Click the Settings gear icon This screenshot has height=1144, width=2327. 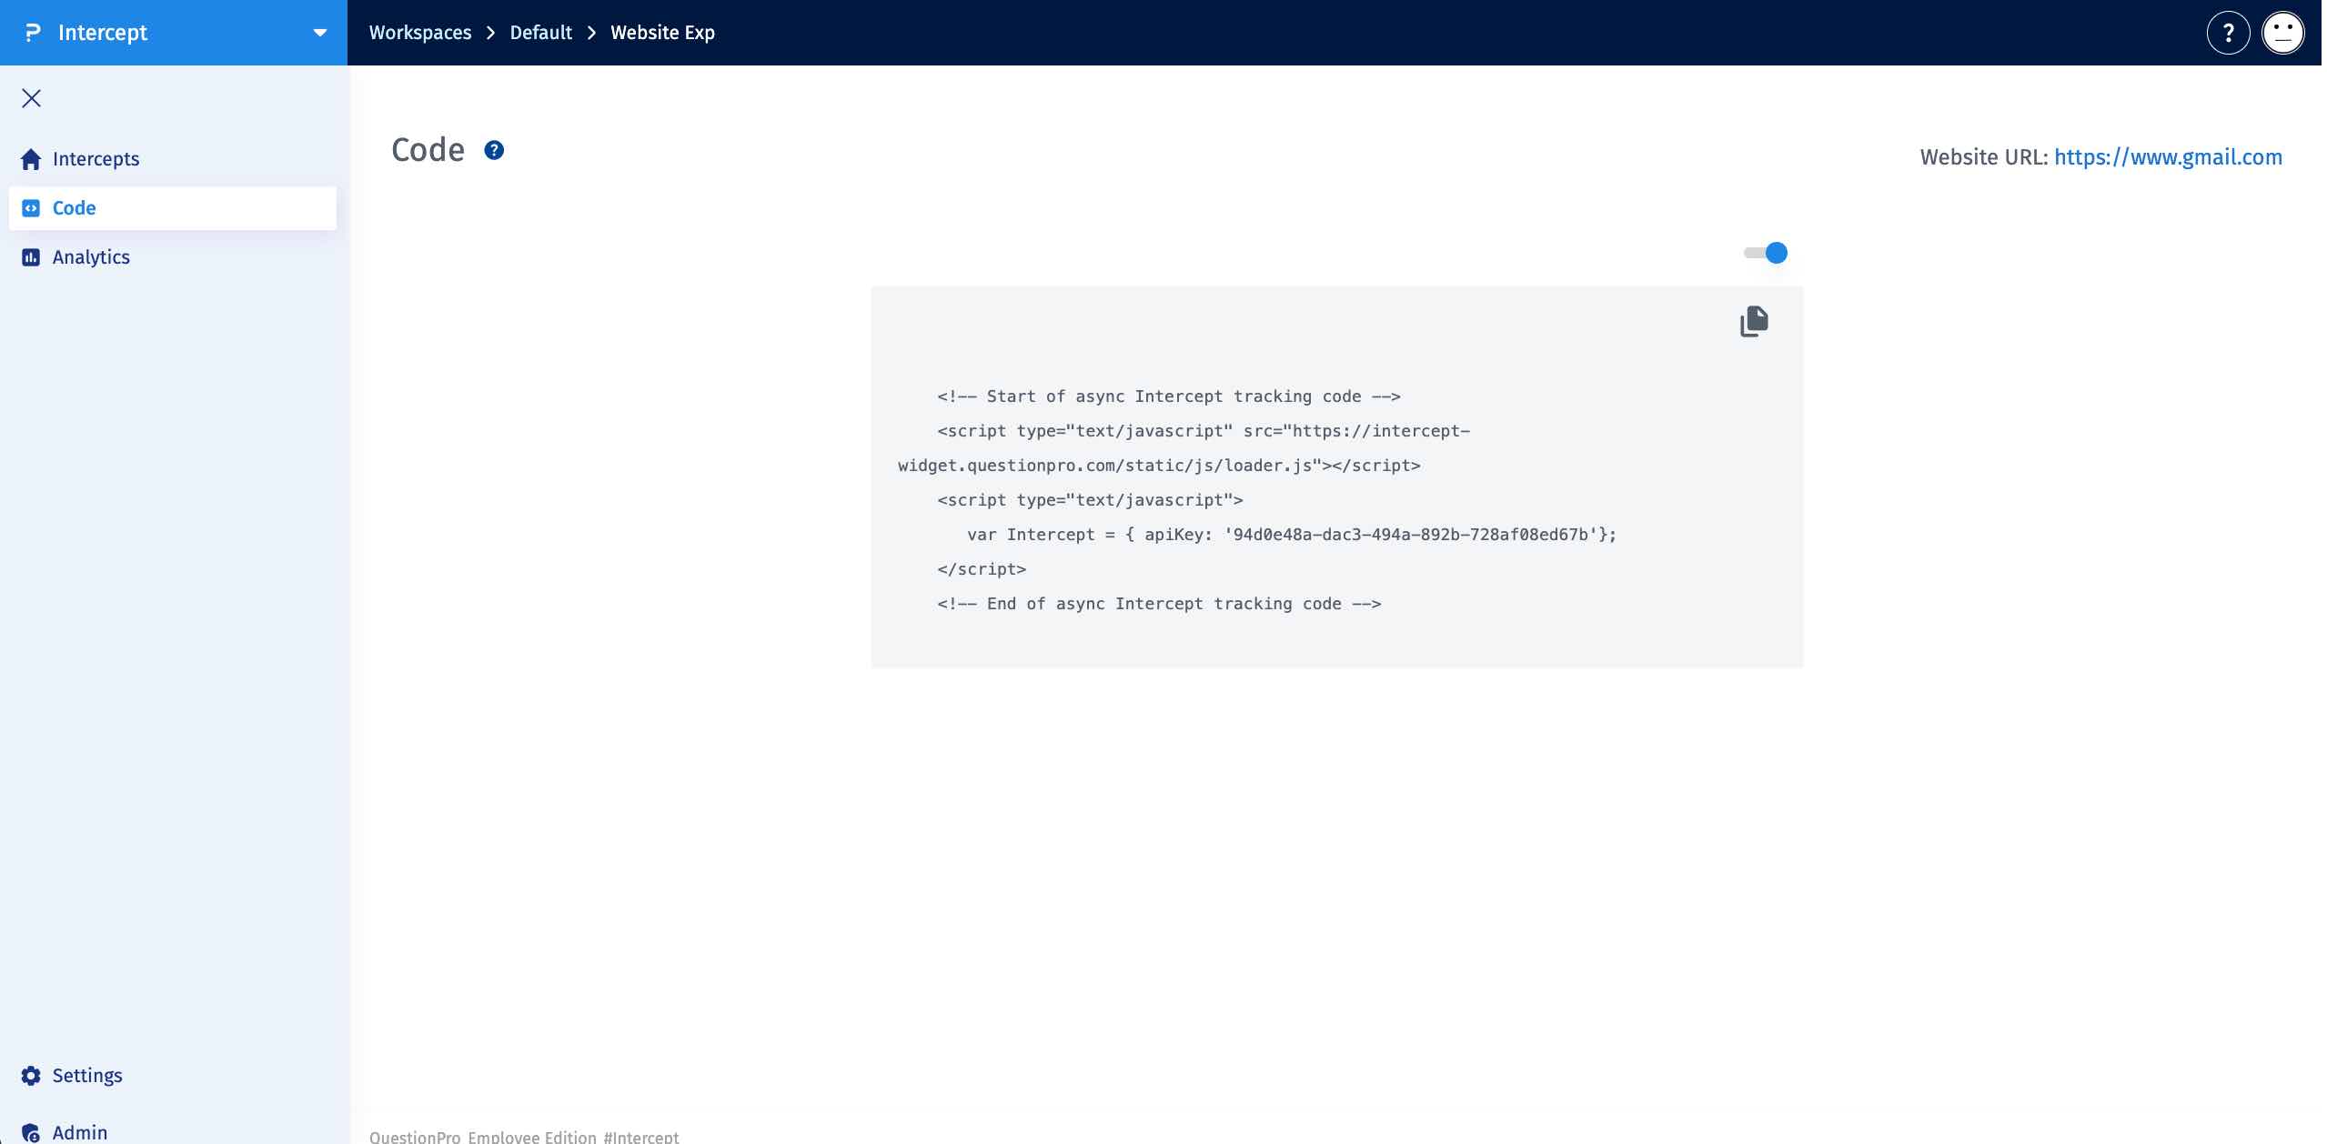[31, 1075]
